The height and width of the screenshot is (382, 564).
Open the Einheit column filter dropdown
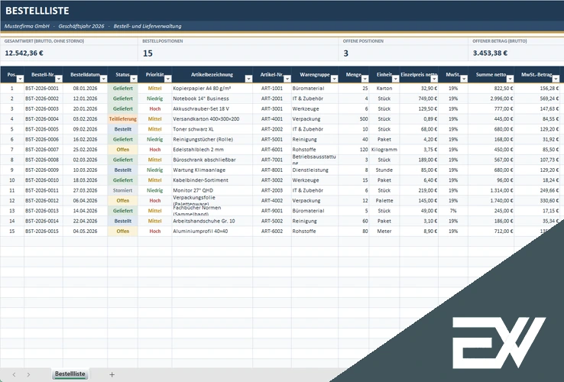pyautogui.click(x=395, y=79)
